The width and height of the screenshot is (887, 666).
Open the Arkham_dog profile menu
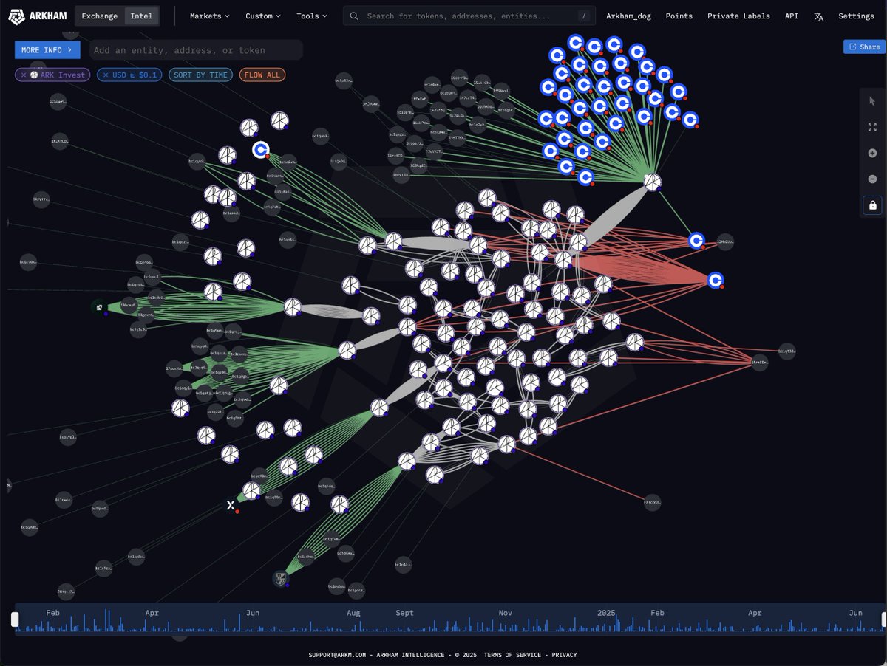[x=628, y=16]
